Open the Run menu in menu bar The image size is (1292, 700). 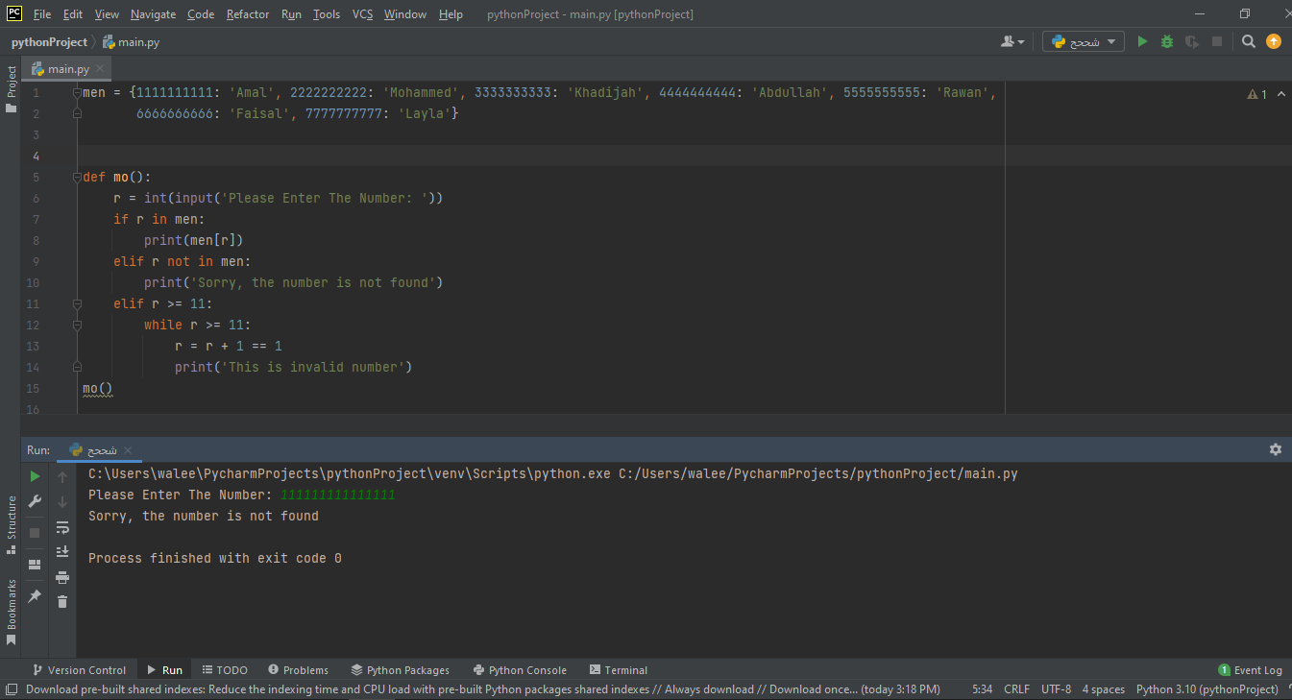point(291,14)
